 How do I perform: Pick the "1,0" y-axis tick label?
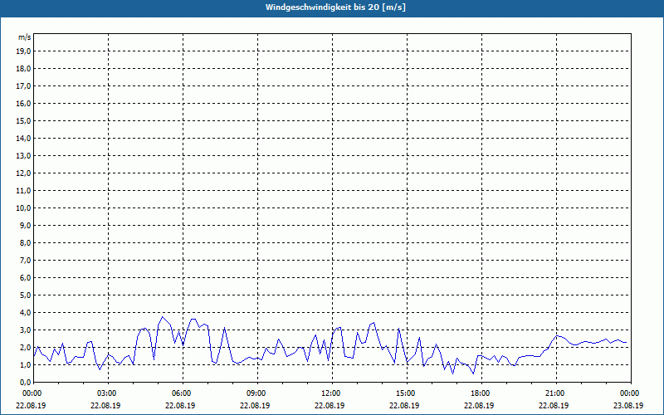[x=26, y=364]
